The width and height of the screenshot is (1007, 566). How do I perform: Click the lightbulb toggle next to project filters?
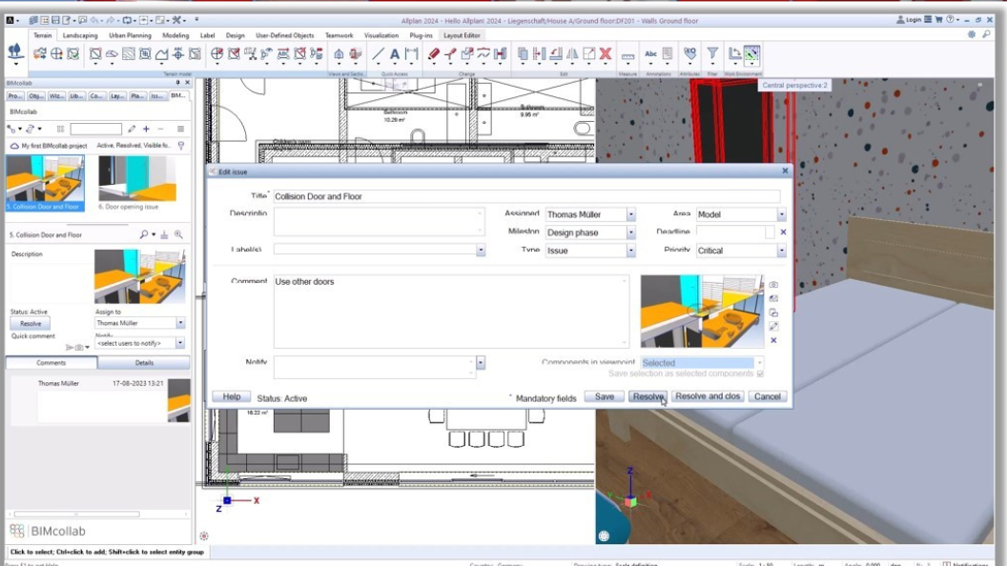click(181, 145)
